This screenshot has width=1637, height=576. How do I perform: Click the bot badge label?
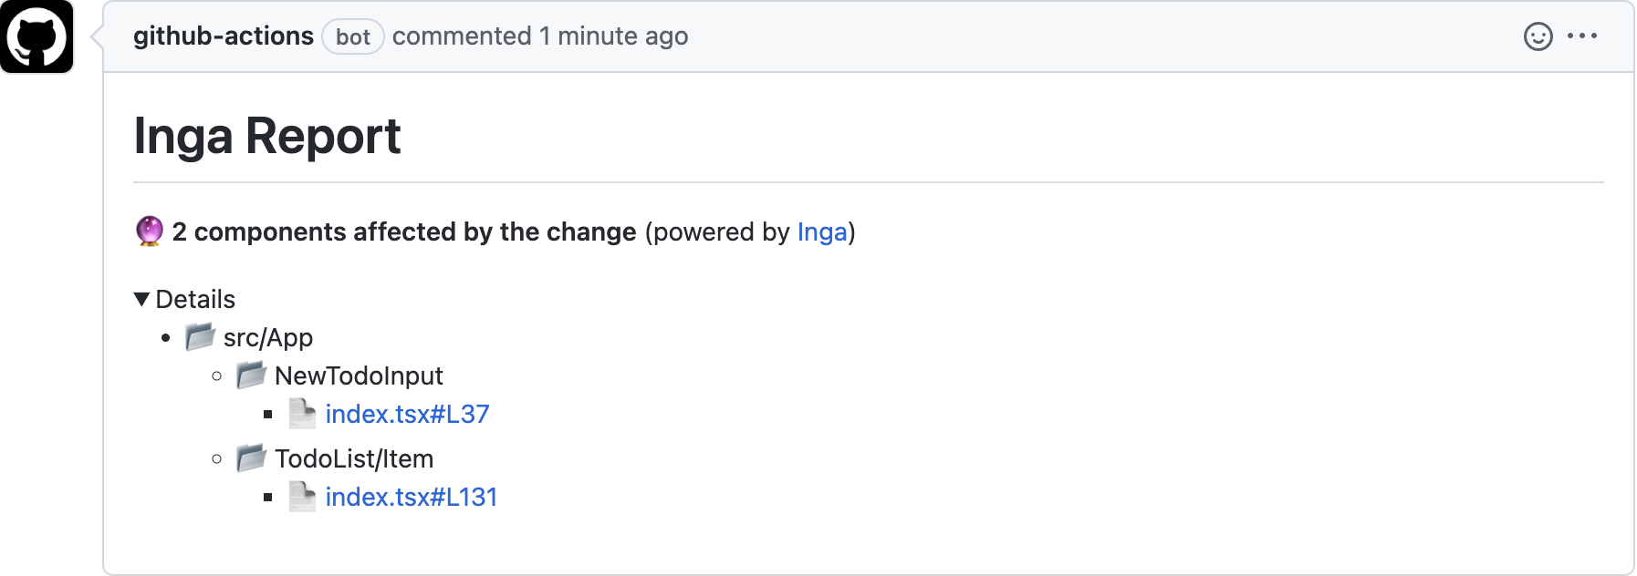coord(353,36)
